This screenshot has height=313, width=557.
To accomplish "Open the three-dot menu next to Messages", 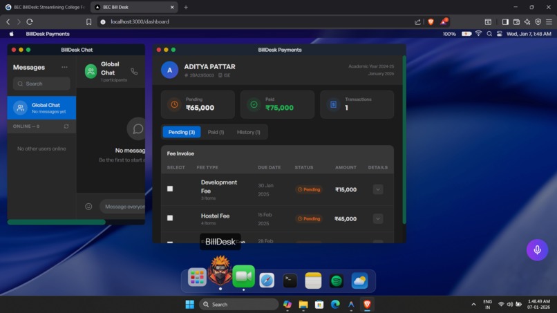I will [x=64, y=67].
